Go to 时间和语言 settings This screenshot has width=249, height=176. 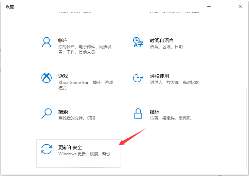click(162, 40)
